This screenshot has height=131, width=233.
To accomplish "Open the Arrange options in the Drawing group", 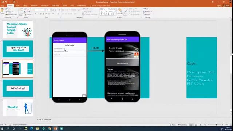I will pos(120,12).
